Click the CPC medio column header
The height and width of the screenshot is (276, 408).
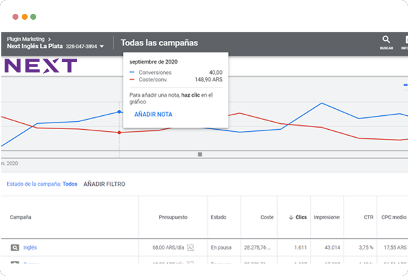coord(394,217)
